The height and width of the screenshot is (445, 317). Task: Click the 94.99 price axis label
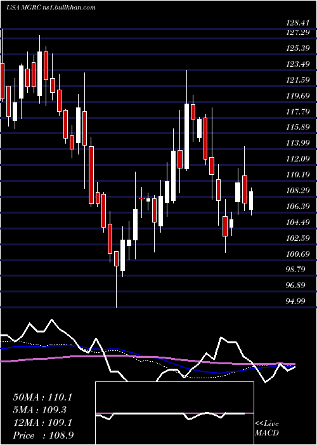[297, 301]
